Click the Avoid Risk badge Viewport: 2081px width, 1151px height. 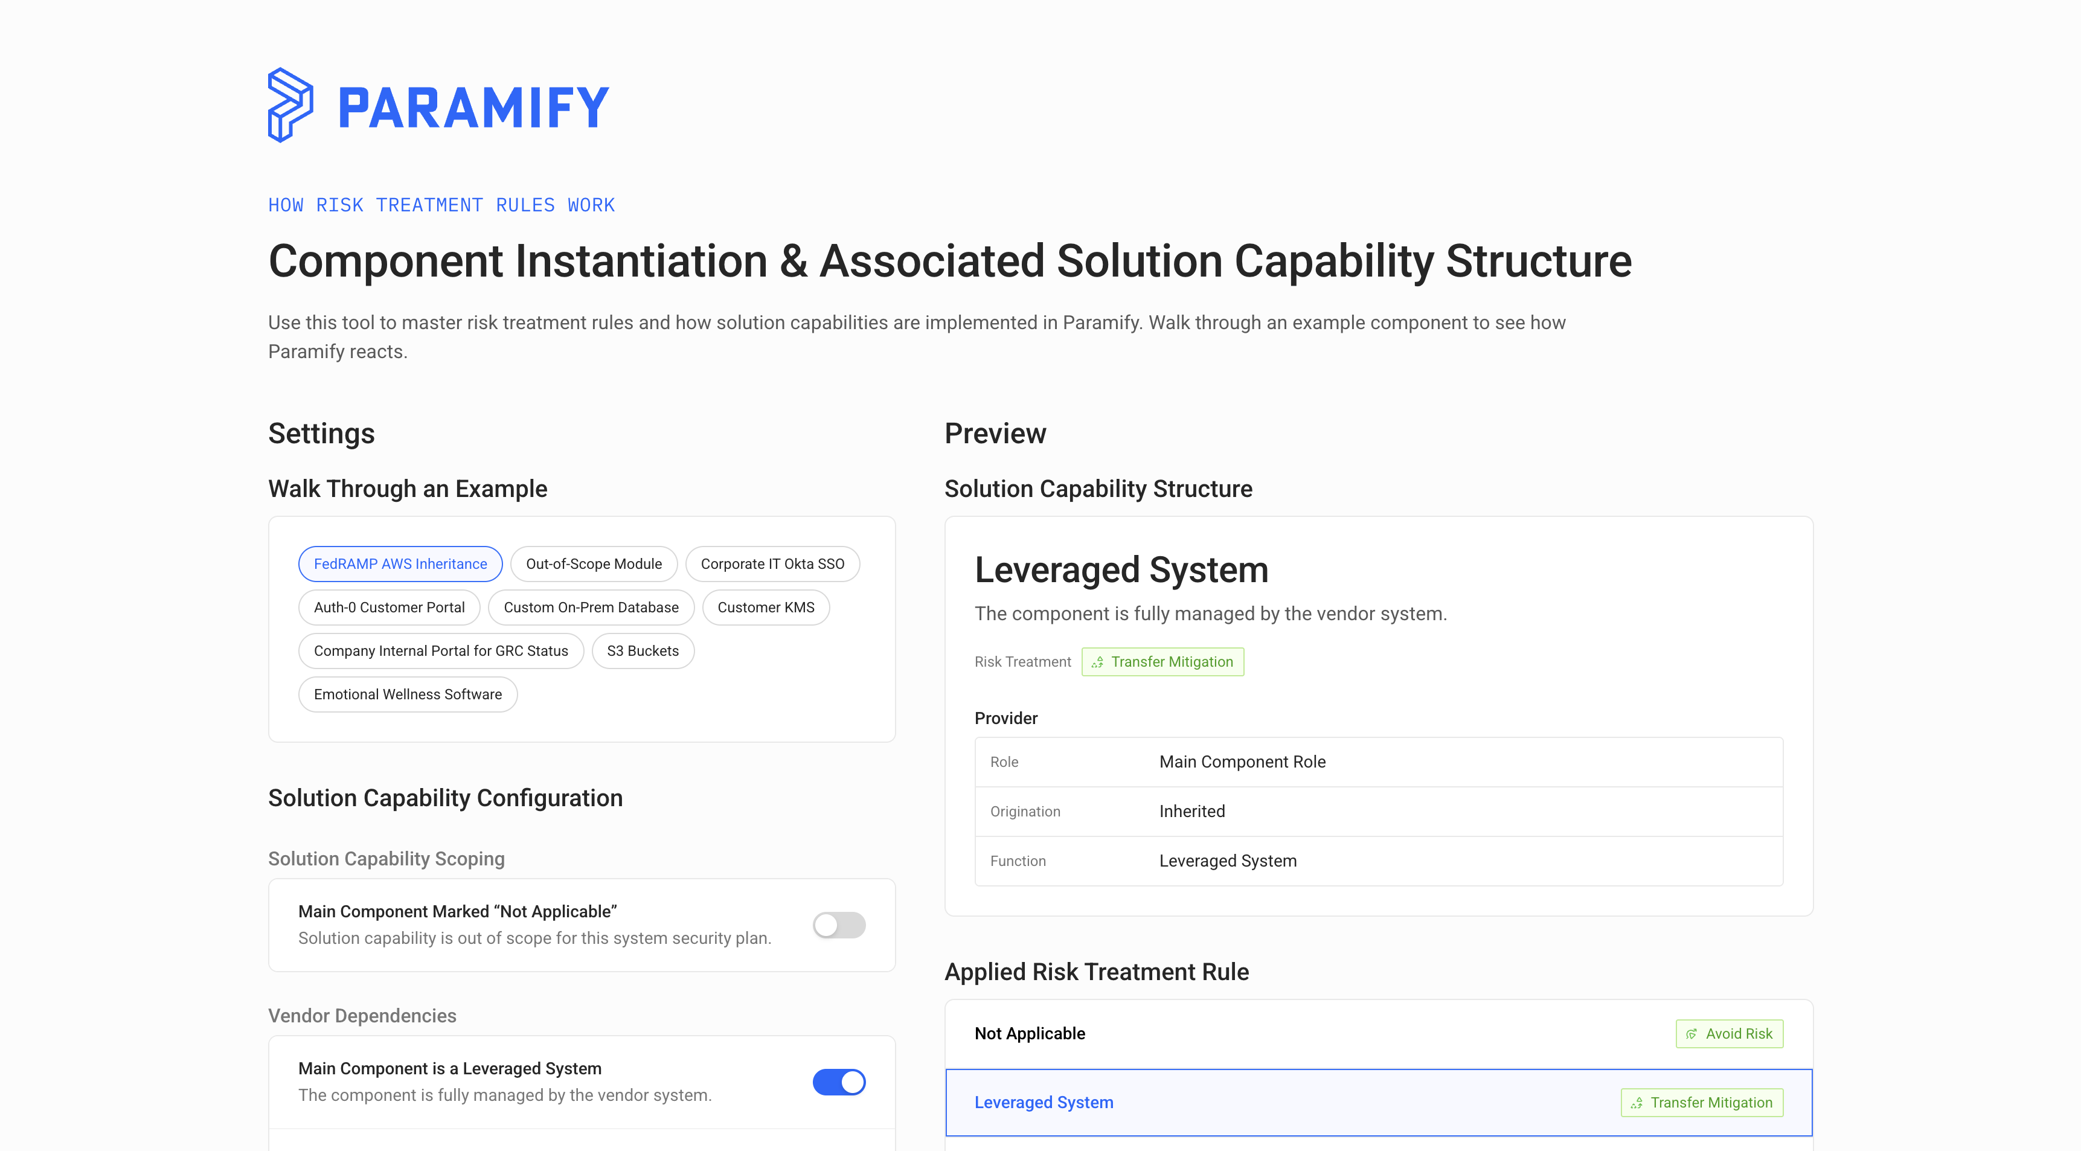pyautogui.click(x=1730, y=1034)
